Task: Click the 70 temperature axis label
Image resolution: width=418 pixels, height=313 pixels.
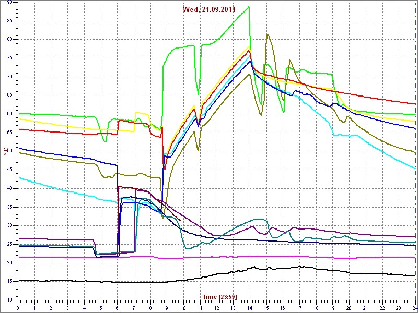Action: [x=9, y=77]
